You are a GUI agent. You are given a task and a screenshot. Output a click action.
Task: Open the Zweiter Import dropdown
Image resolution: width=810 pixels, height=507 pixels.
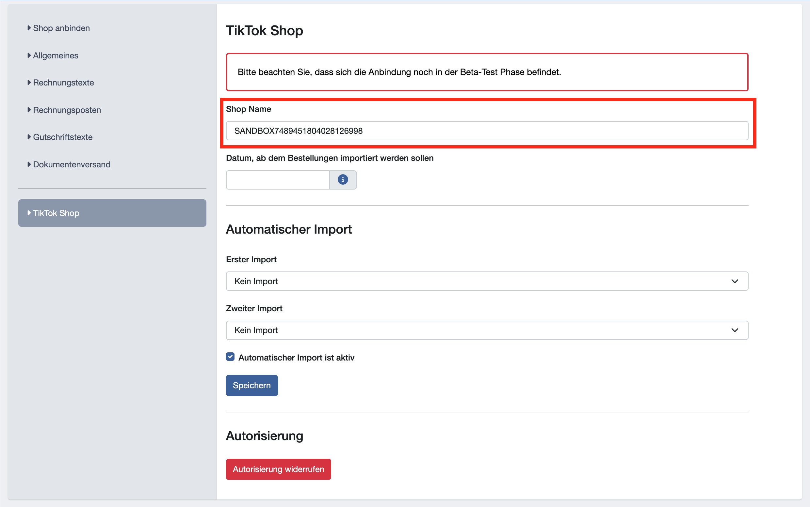pyautogui.click(x=487, y=330)
